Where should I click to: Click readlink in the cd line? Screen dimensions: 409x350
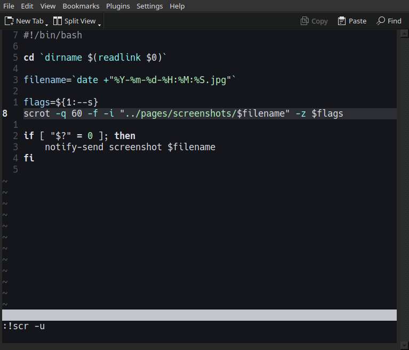point(119,58)
